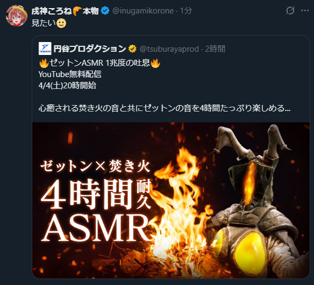Click the 戌神ころね display name
The height and width of the screenshot is (285, 314).
coord(52,11)
